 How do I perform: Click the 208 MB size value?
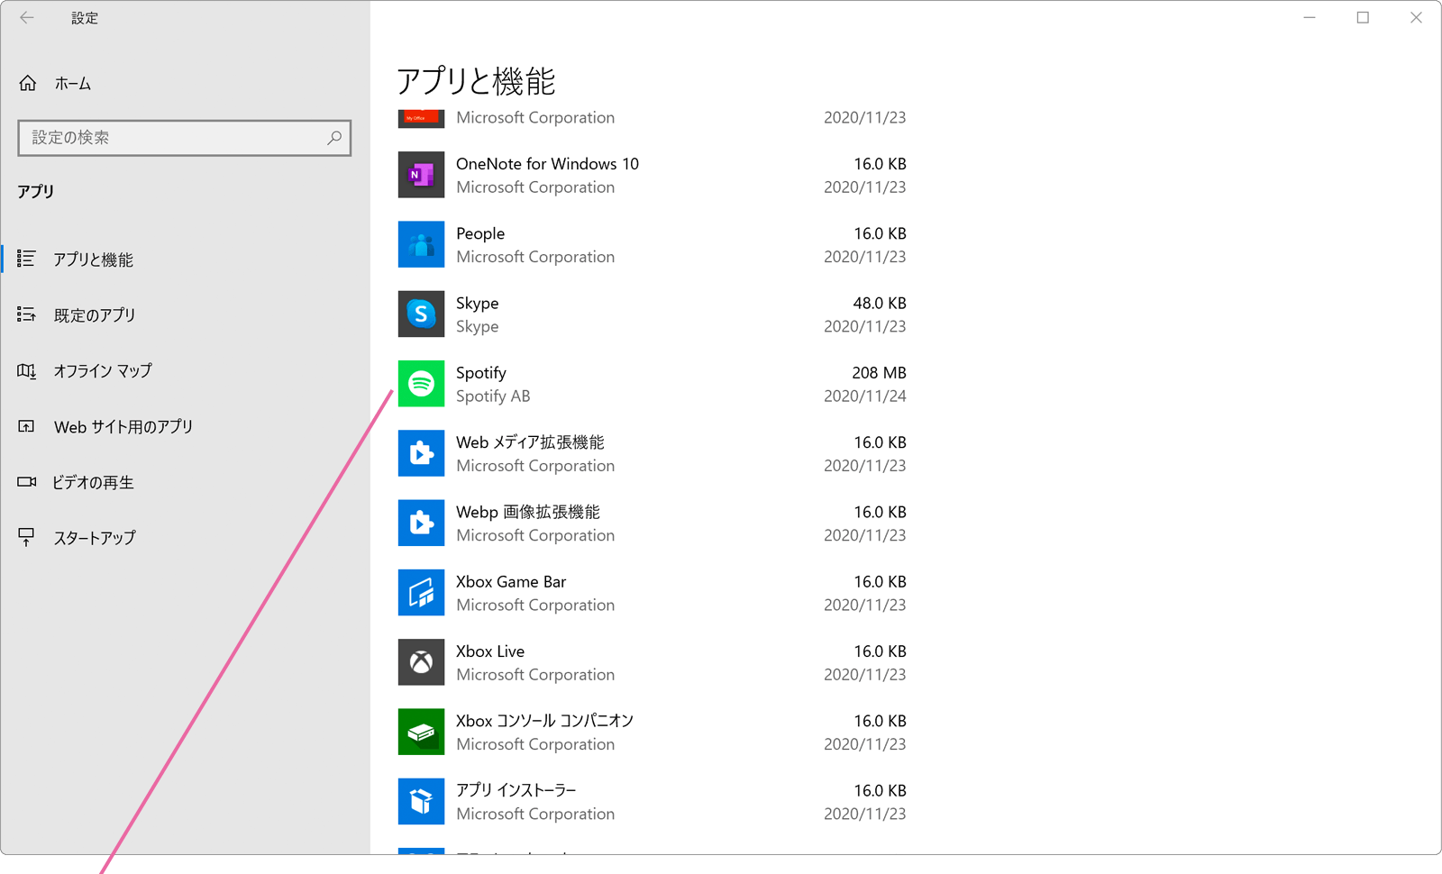(879, 372)
